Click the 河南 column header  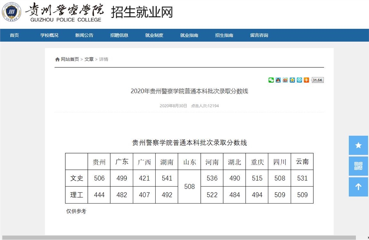(x=212, y=162)
